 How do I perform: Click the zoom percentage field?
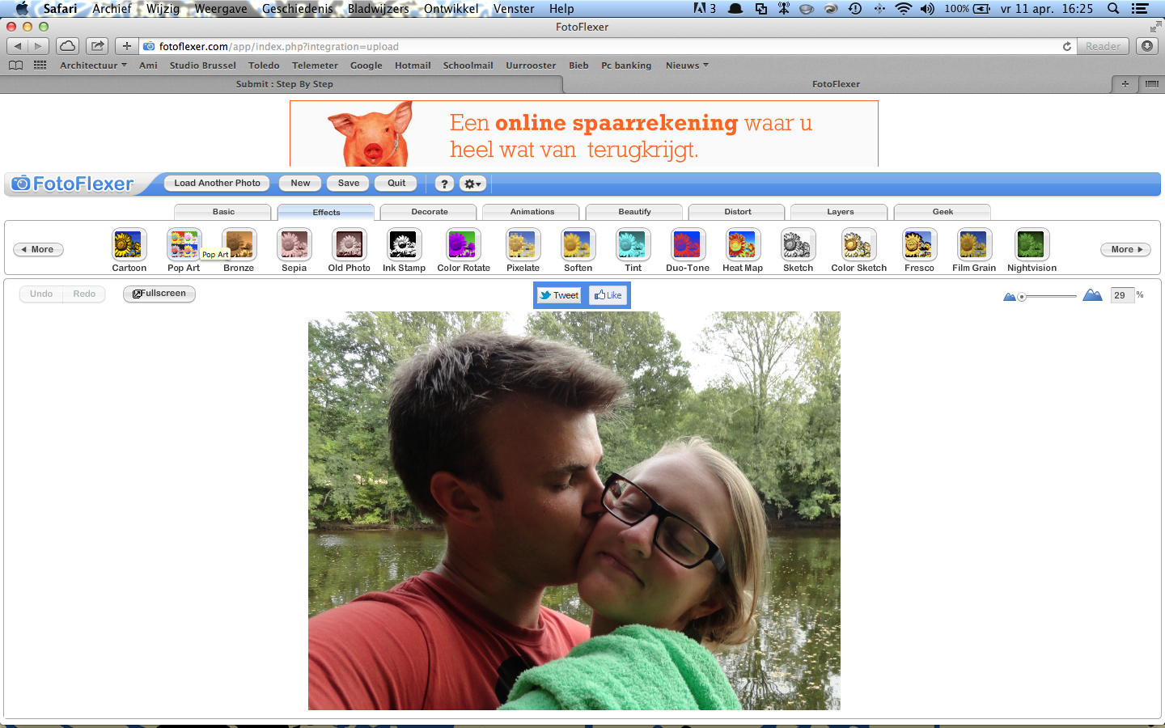pyautogui.click(x=1122, y=295)
